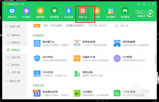
Task: Launch 流量防火墙 tool icon
Action: coord(77,58)
